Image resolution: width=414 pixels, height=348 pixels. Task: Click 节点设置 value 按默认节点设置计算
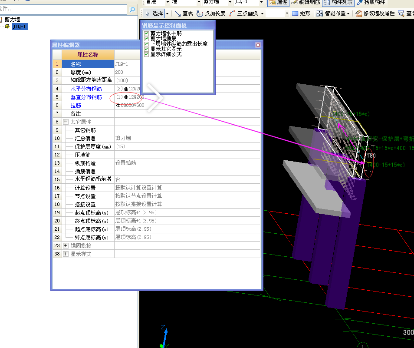click(x=187, y=196)
